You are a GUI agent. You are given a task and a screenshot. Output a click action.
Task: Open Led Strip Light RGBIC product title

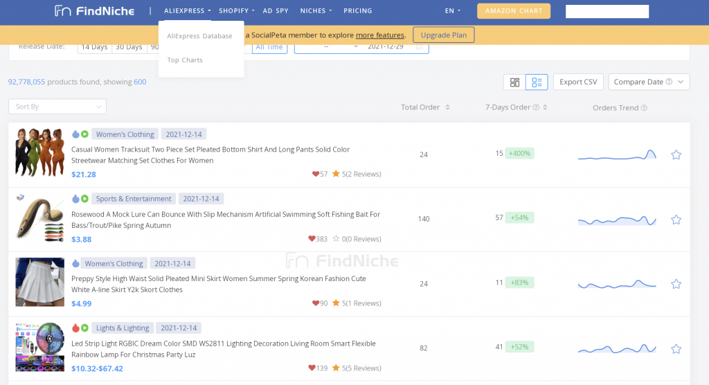(x=224, y=349)
